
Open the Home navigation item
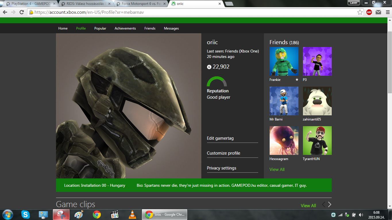[63, 28]
